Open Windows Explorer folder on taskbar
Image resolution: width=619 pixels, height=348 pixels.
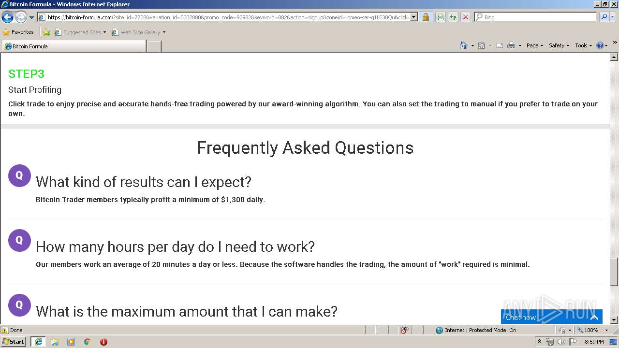pos(55,342)
